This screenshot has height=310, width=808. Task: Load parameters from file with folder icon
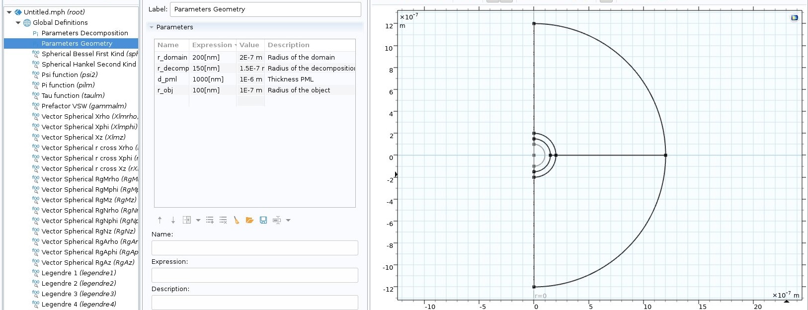pyautogui.click(x=249, y=220)
